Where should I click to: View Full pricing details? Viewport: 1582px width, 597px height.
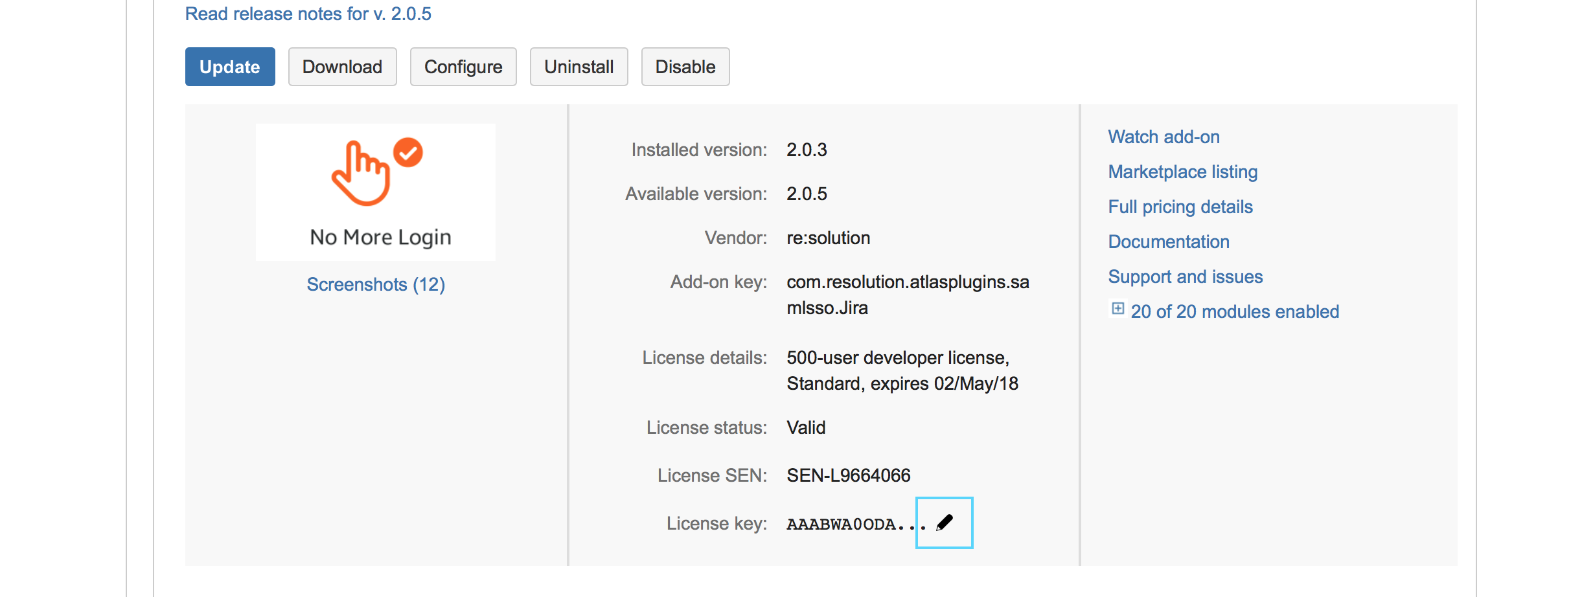1180,207
